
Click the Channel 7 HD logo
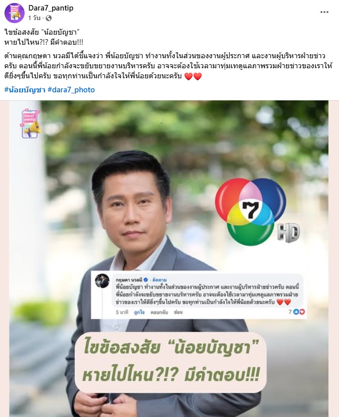click(x=256, y=212)
